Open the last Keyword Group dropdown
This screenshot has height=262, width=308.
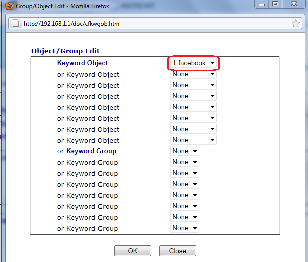pos(185,228)
